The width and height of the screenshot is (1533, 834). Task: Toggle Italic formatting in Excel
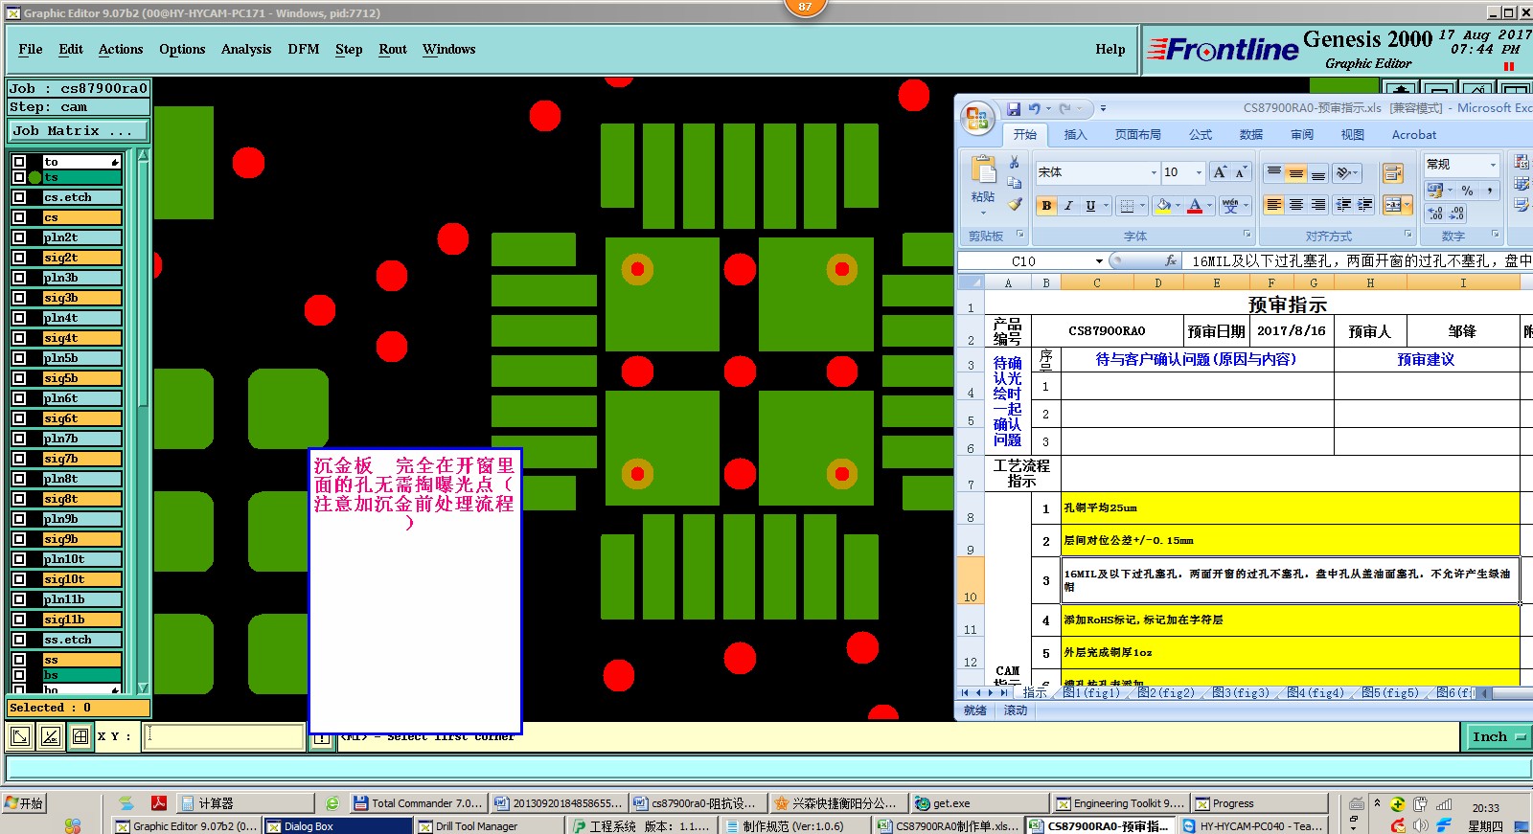point(1068,206)
